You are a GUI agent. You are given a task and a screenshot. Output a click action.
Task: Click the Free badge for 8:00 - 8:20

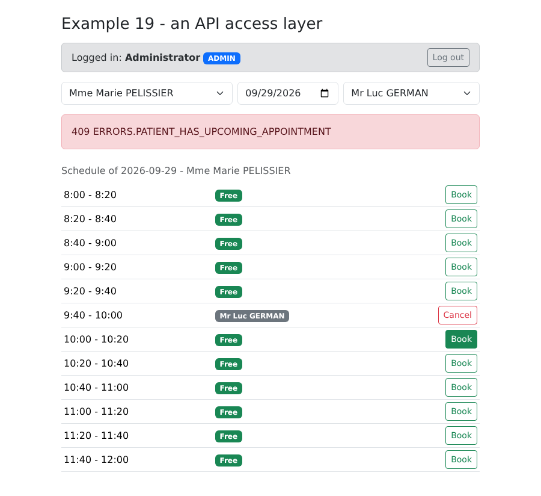229,196
